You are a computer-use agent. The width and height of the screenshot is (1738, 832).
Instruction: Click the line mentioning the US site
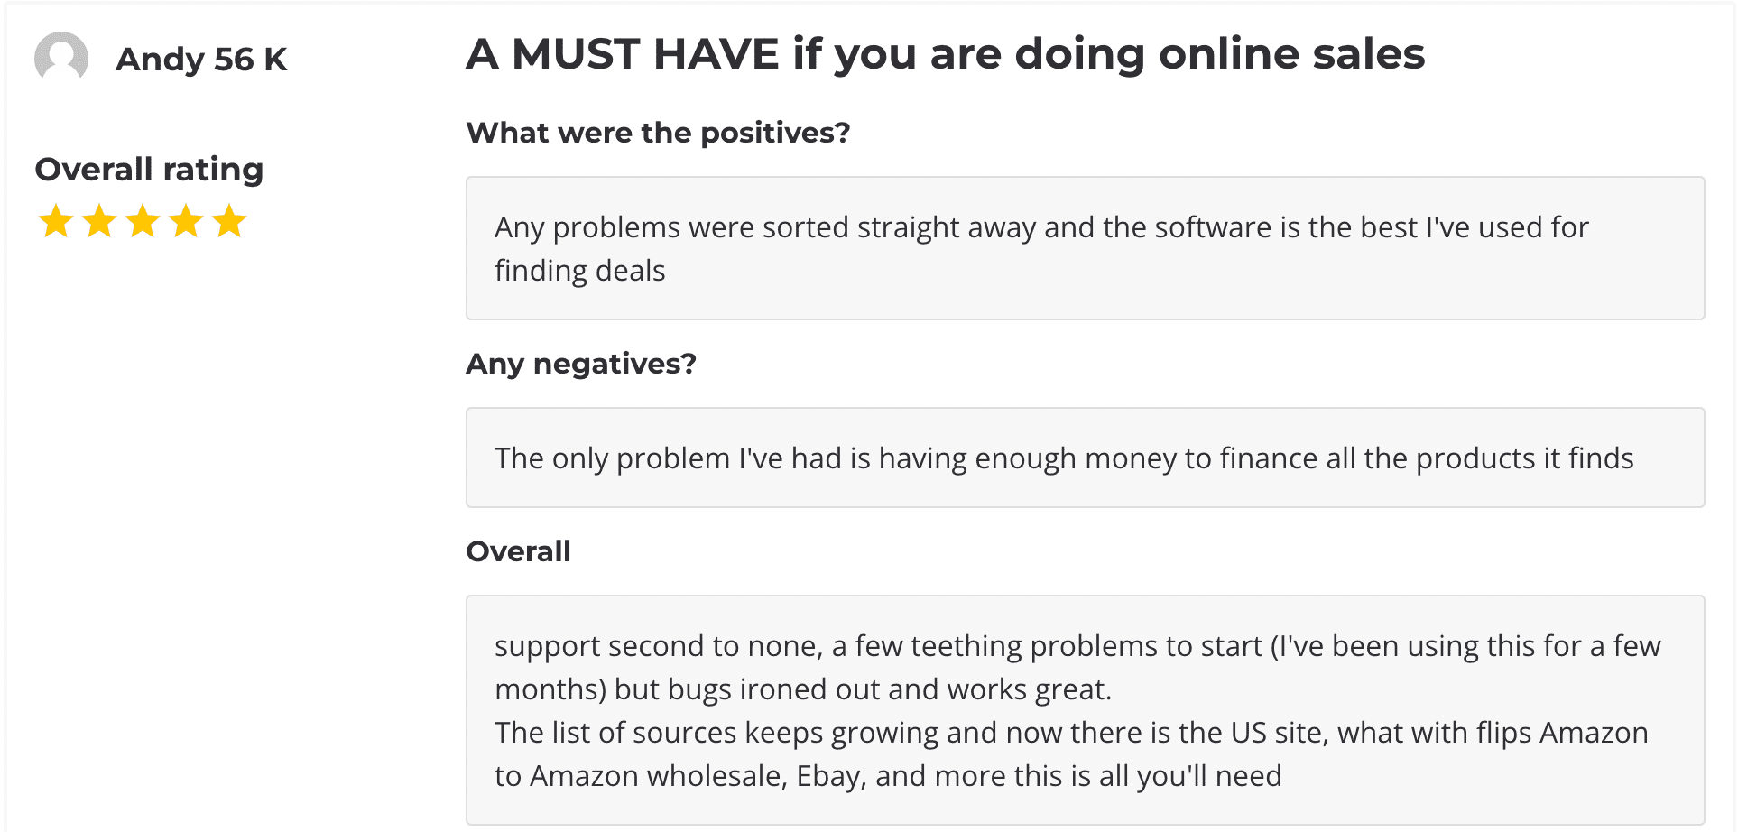coord(1071,733)
